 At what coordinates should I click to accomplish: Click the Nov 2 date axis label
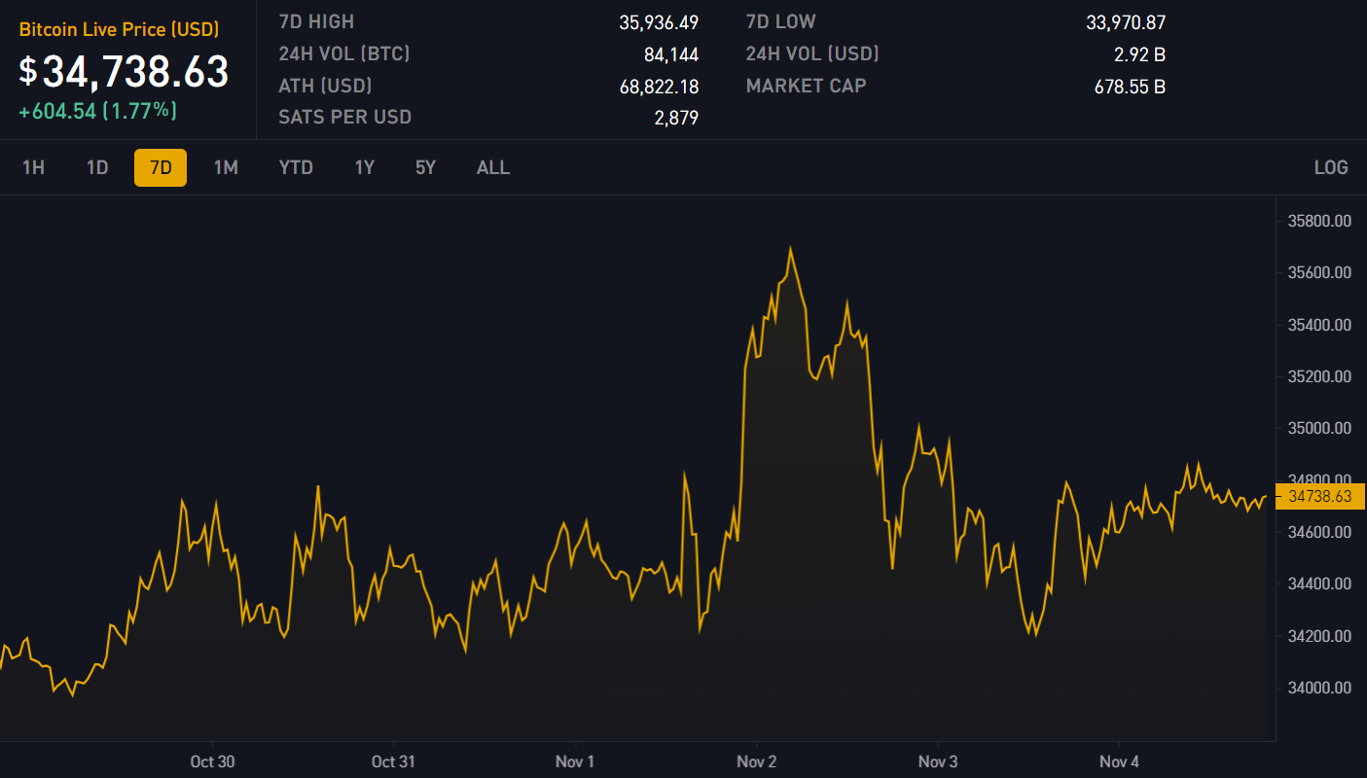(756, 761)
